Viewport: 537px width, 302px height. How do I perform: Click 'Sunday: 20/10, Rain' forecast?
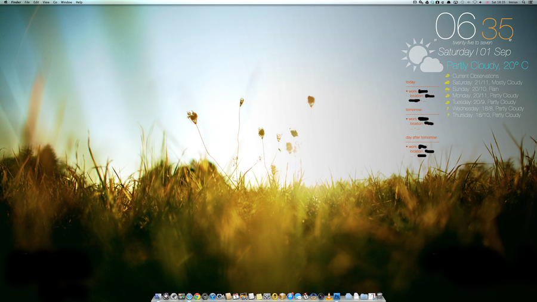coord(476,89)
